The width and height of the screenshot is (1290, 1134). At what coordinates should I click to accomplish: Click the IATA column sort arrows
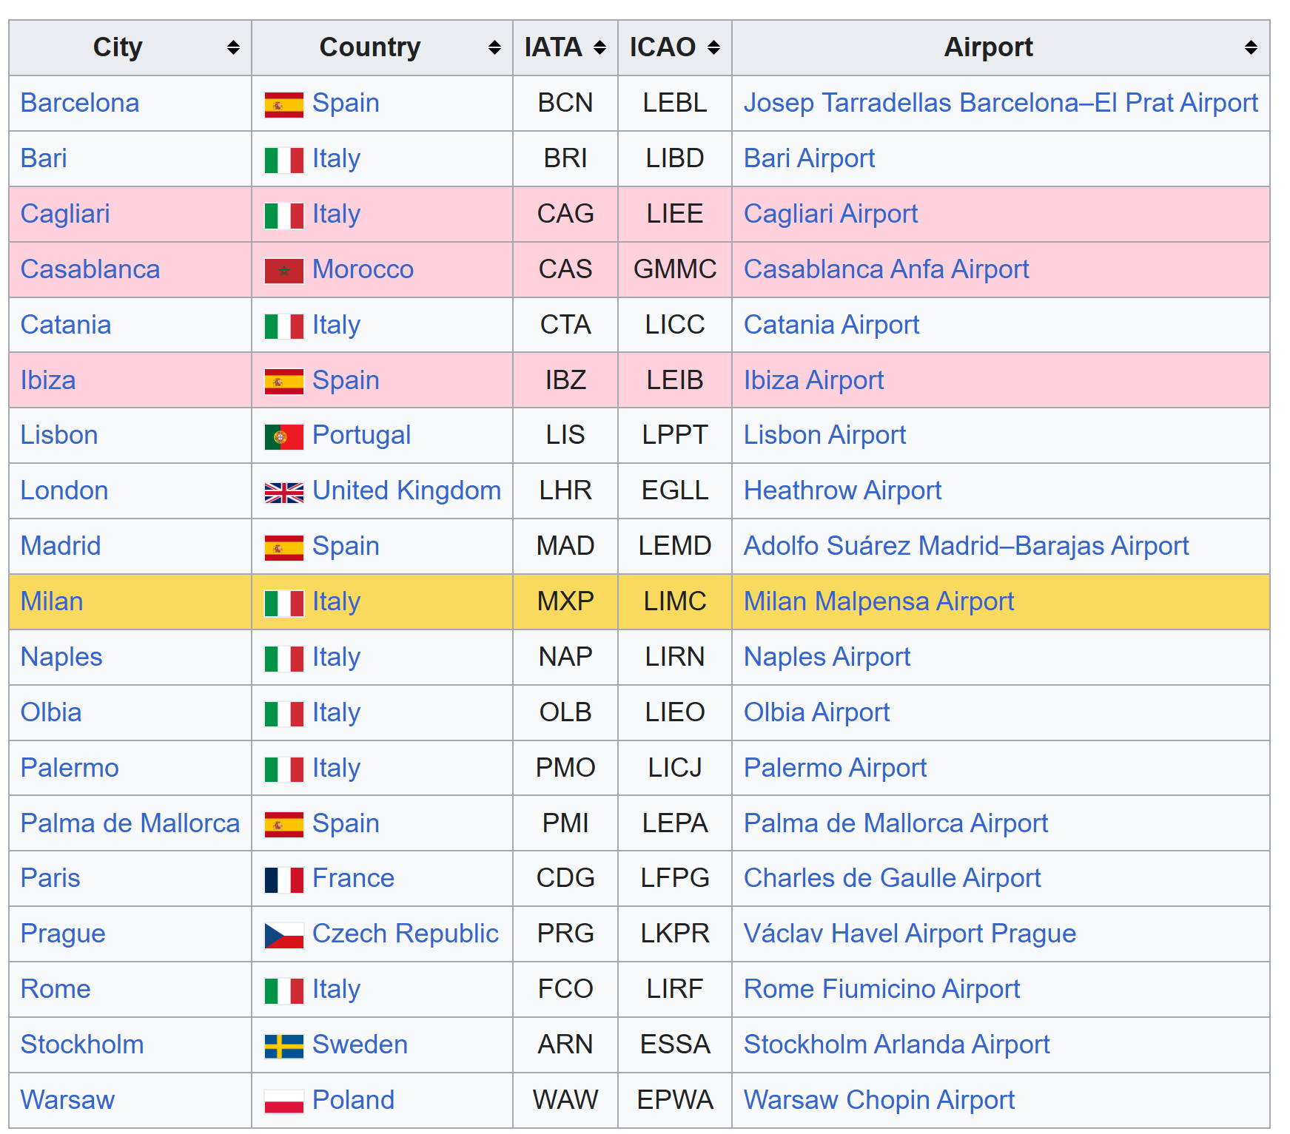(x=599, y=48)
